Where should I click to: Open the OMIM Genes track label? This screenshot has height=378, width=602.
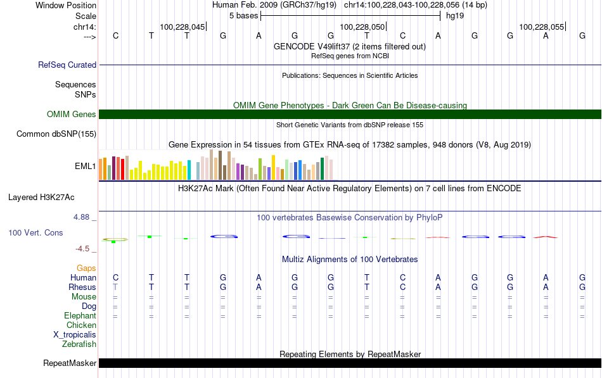(72, 115)
